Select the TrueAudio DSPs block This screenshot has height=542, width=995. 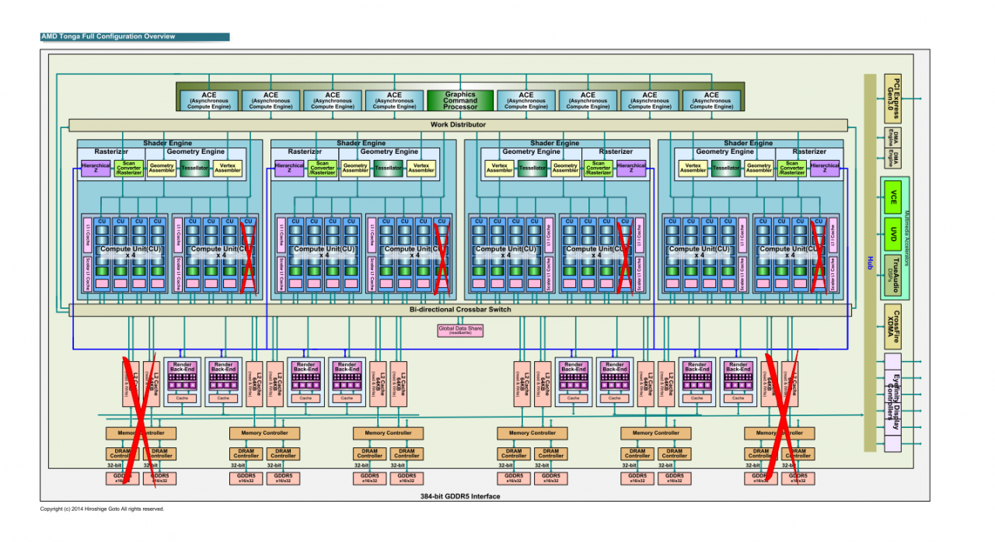(x=893, y=276)
